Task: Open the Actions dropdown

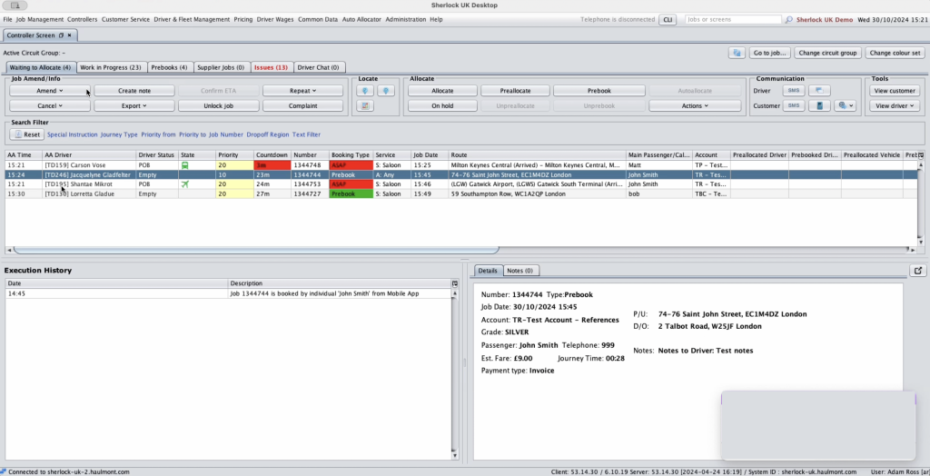Action: (x=695, y=105)
